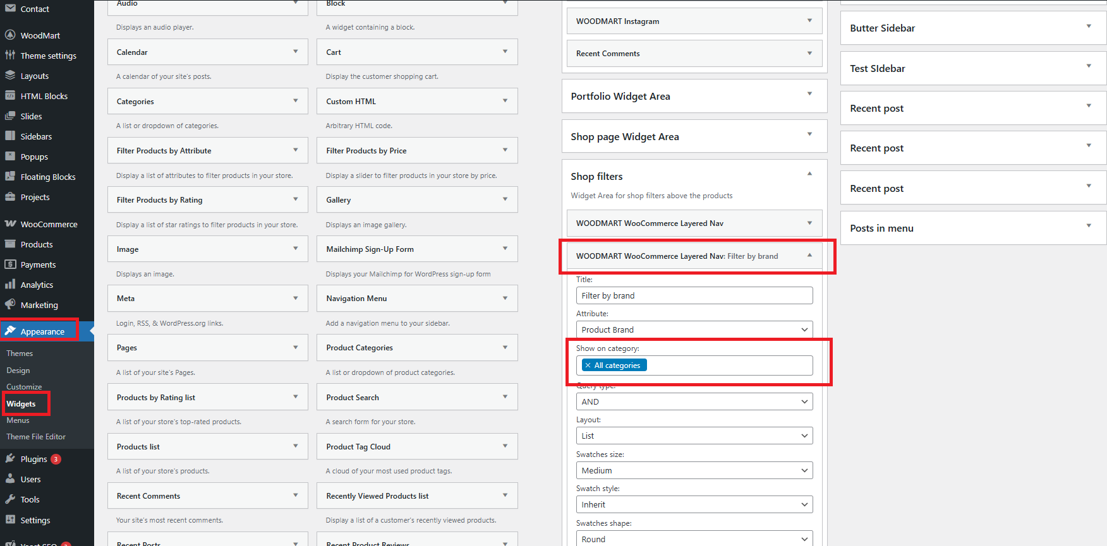This screenshot has height=546, width=1107.
Task: Expand the Shop page Widget Area
Action: (x=809, y=134)
